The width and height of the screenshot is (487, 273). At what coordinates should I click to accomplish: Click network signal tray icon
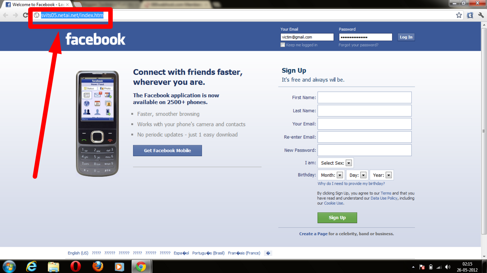coord(439,267)
